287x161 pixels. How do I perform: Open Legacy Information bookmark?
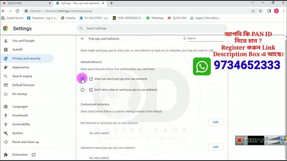pyautogui.click(x=205, y=18)
